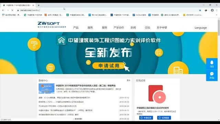Click the 新闻中心 section heading
220x124 pixels.
(43, 81)
